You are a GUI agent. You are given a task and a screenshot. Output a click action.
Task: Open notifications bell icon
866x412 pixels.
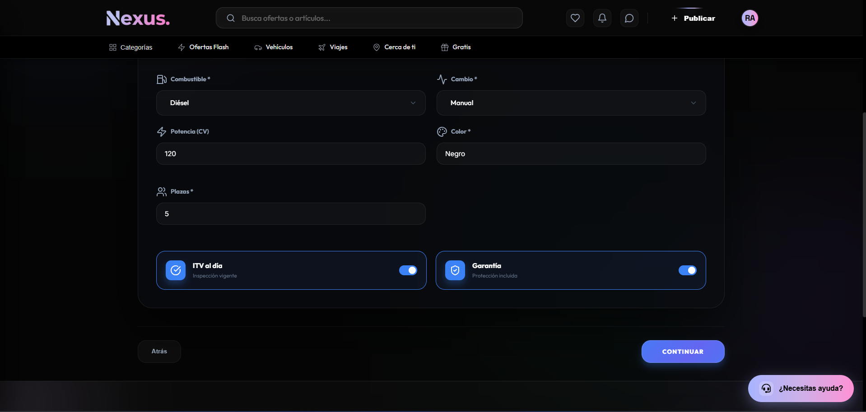pos(602,18)
